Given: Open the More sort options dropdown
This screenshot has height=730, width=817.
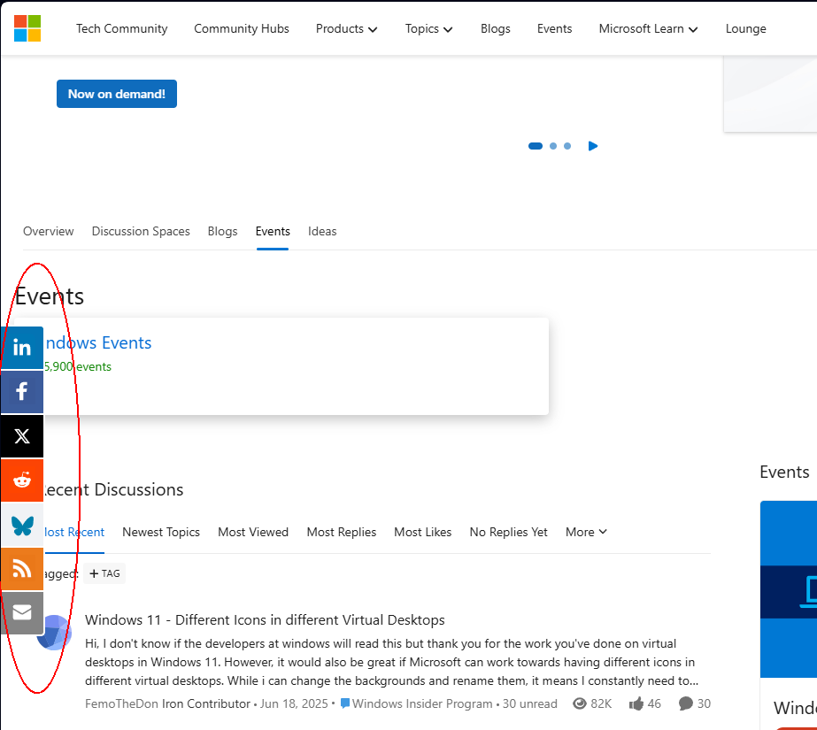Looking at the screenshot, I should [x=586, y=532].
